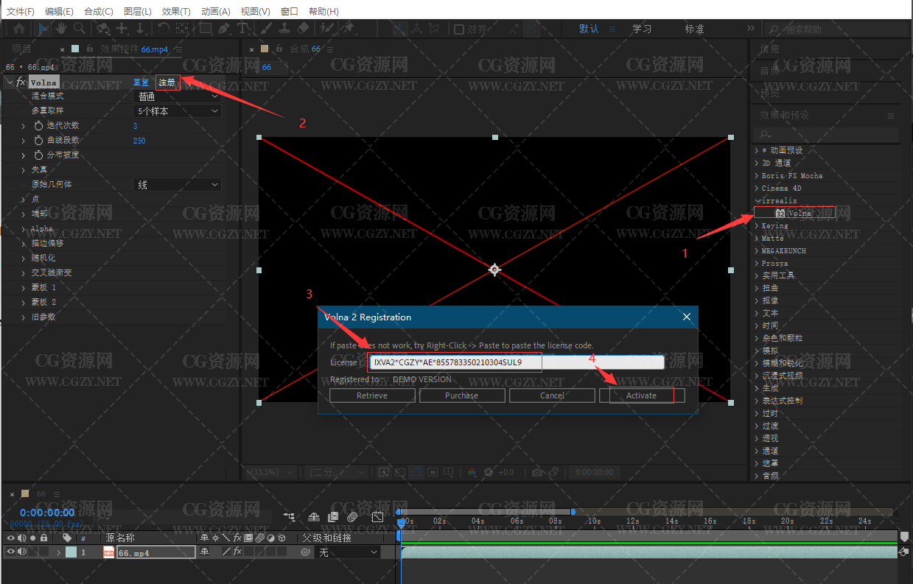Expand the 迭代次数 property
The width and height of the screenshot is (913, 584).
24,126
